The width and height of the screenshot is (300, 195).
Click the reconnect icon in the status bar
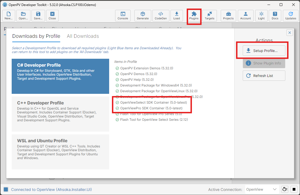coord(285,189)
